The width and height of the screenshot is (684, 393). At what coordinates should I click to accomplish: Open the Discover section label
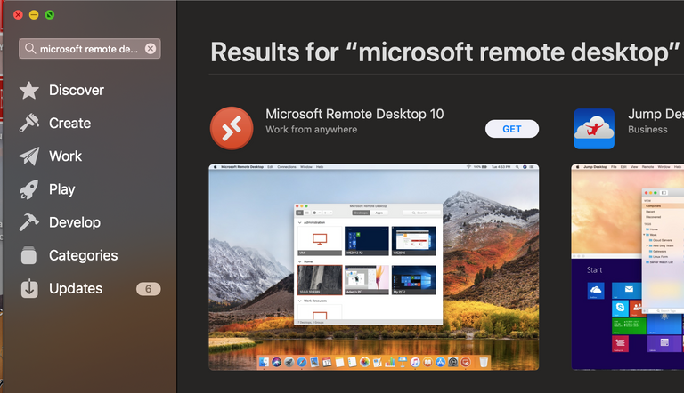tap(77, 90)
